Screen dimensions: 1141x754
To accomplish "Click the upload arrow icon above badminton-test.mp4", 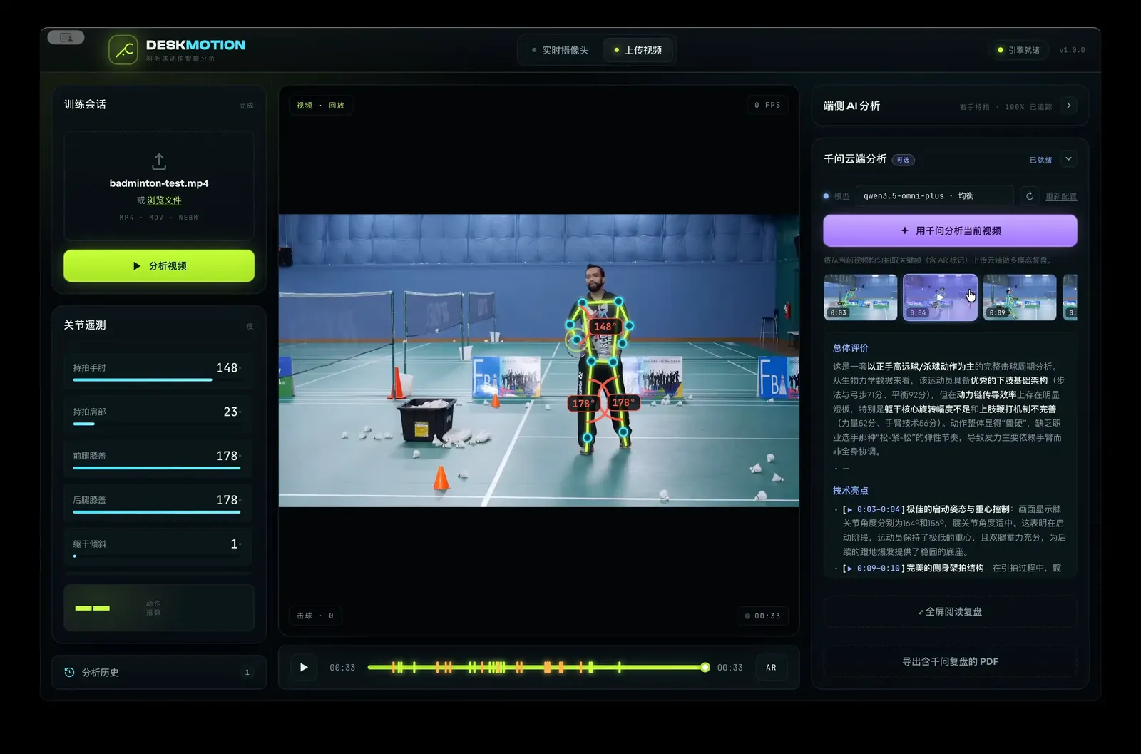I will pyautogui.click(x=159, y=161).
